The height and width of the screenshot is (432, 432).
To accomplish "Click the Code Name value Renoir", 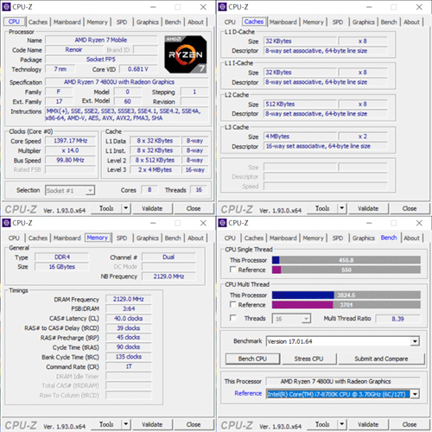I will tap(73, 50).
